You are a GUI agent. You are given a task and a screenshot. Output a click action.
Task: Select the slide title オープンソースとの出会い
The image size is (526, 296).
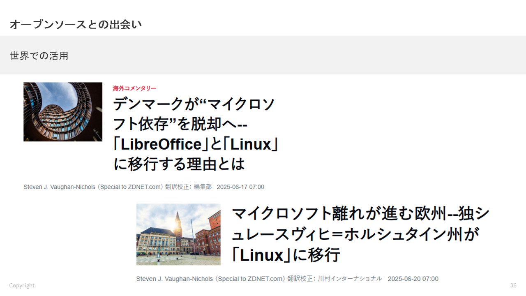click(76, 25)
